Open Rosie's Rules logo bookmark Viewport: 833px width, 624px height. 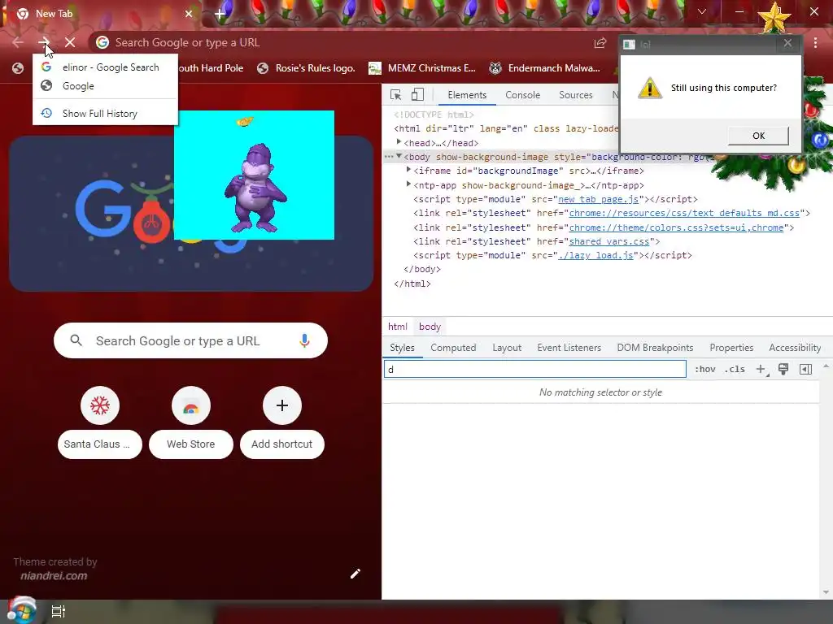(306, 68)
